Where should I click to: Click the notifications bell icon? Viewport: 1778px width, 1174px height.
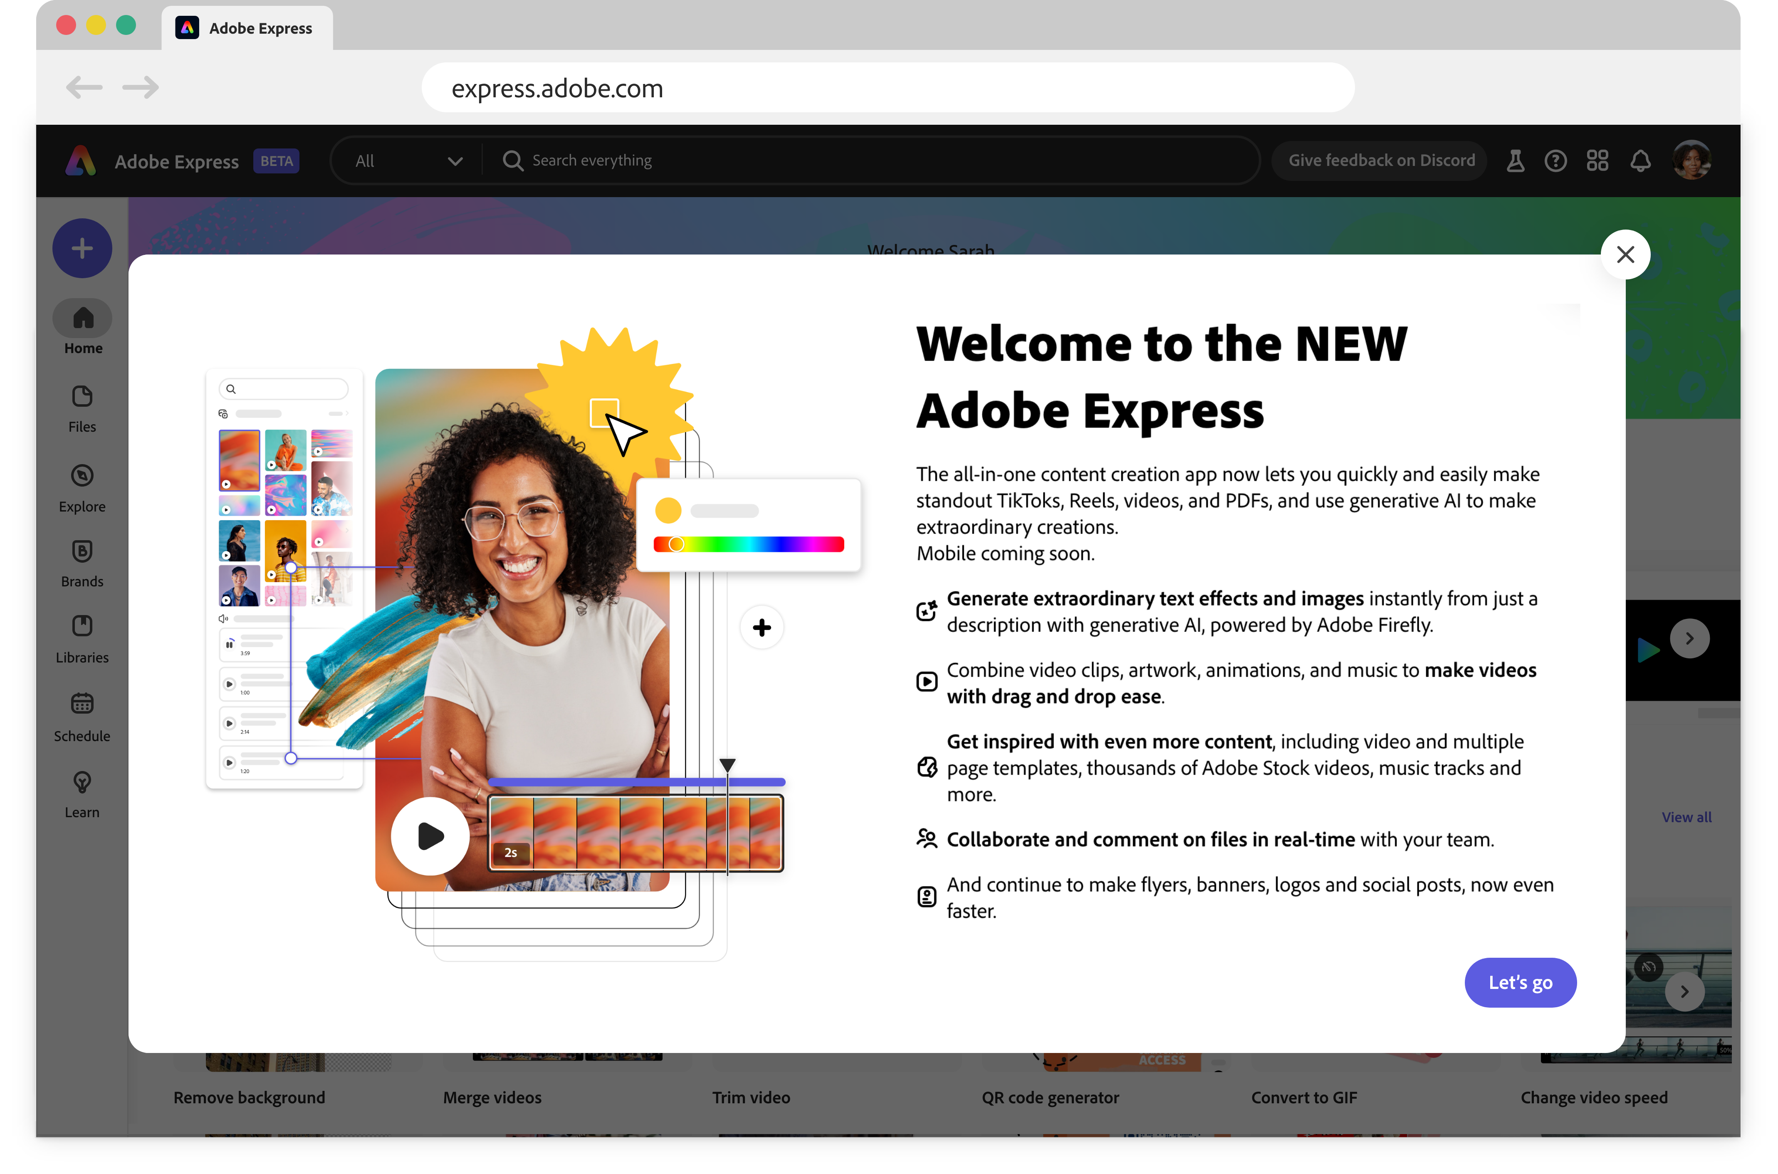[1640, 161]
